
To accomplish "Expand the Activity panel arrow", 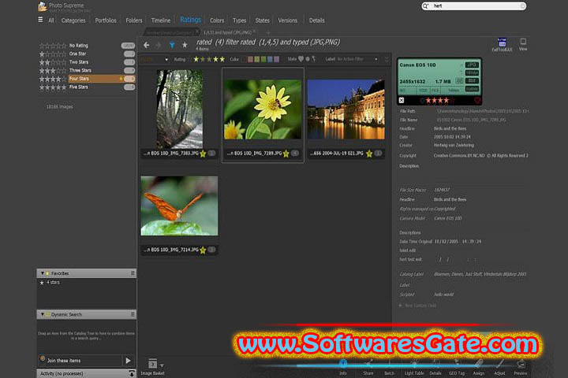I will pos(132,373).
